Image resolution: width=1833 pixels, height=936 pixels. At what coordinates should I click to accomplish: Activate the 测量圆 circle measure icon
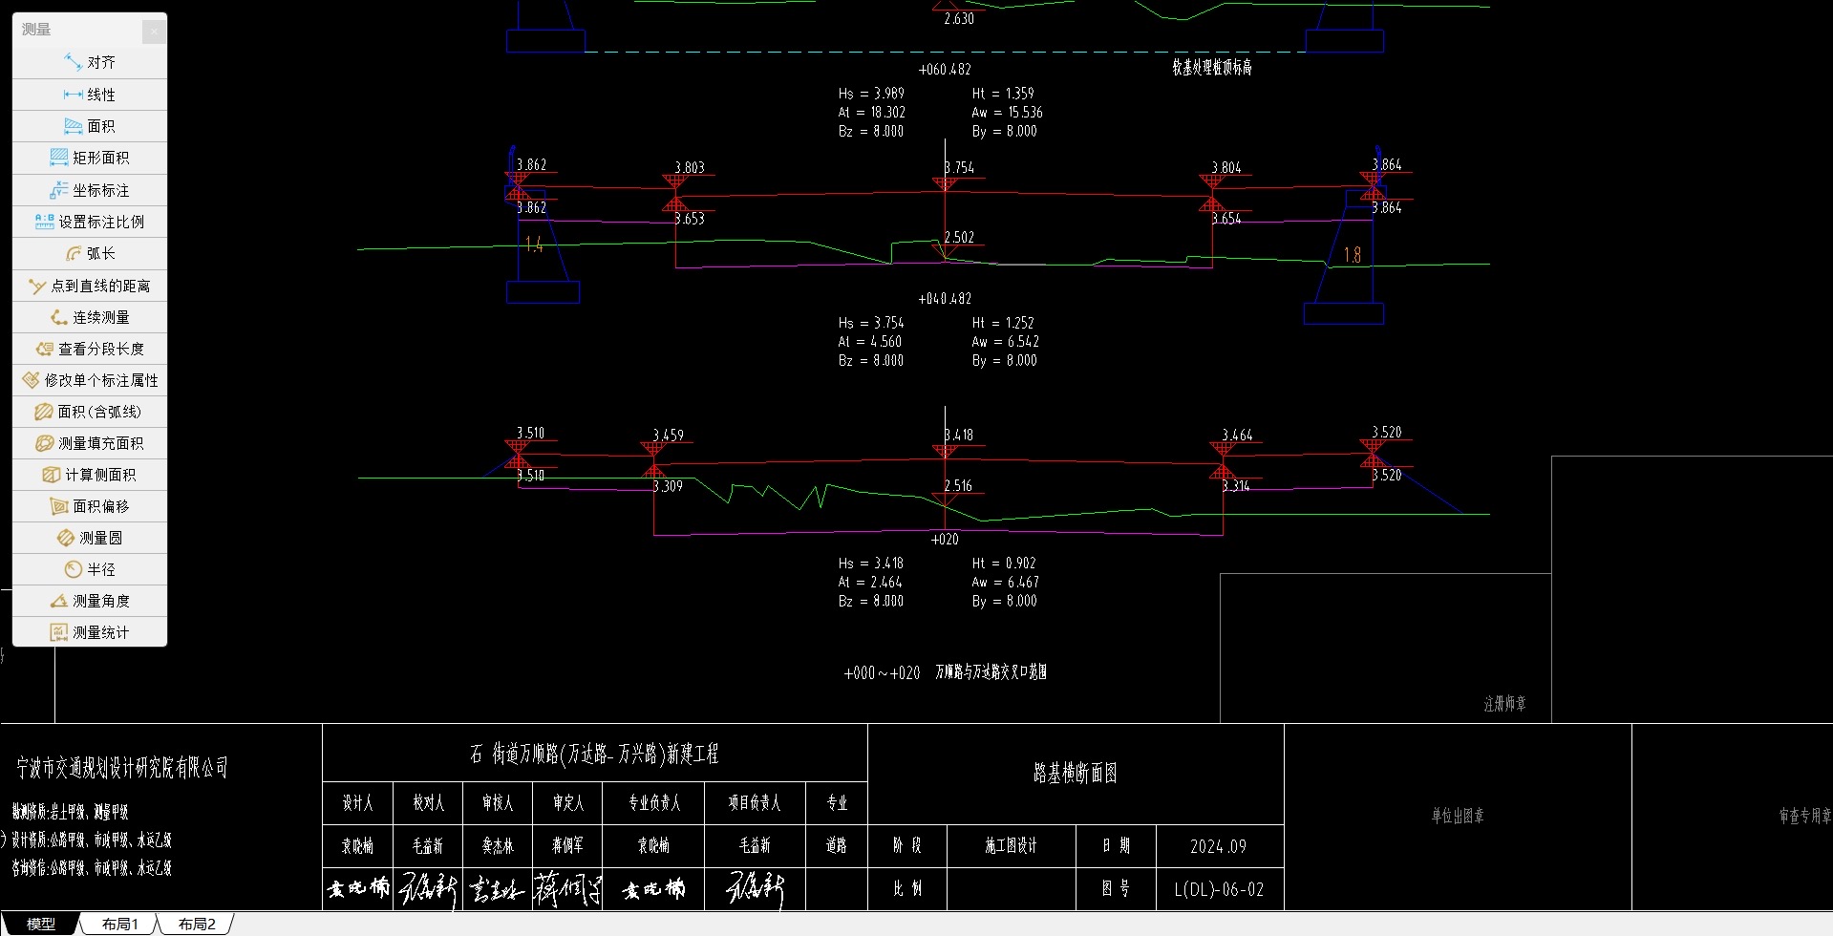(65, 538)
